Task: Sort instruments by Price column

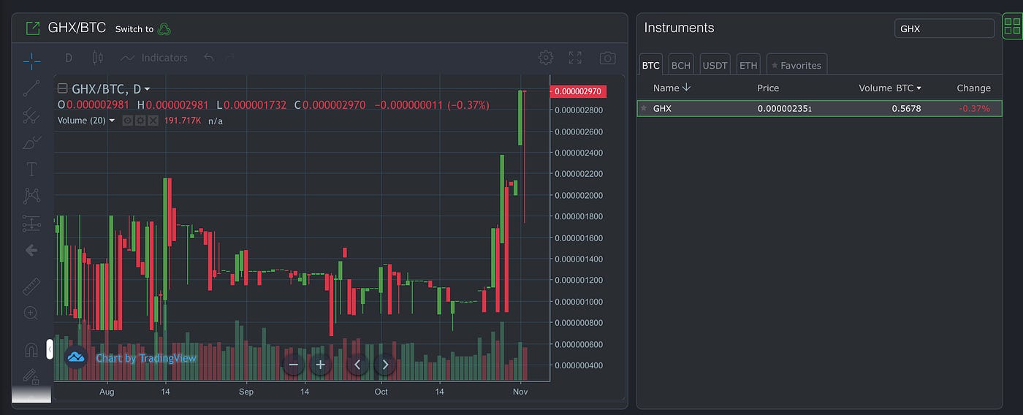Action: pos(768,88)
